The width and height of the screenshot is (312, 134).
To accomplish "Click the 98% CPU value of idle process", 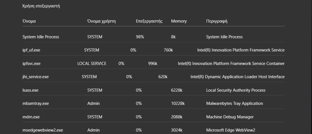I will [140, 37].
